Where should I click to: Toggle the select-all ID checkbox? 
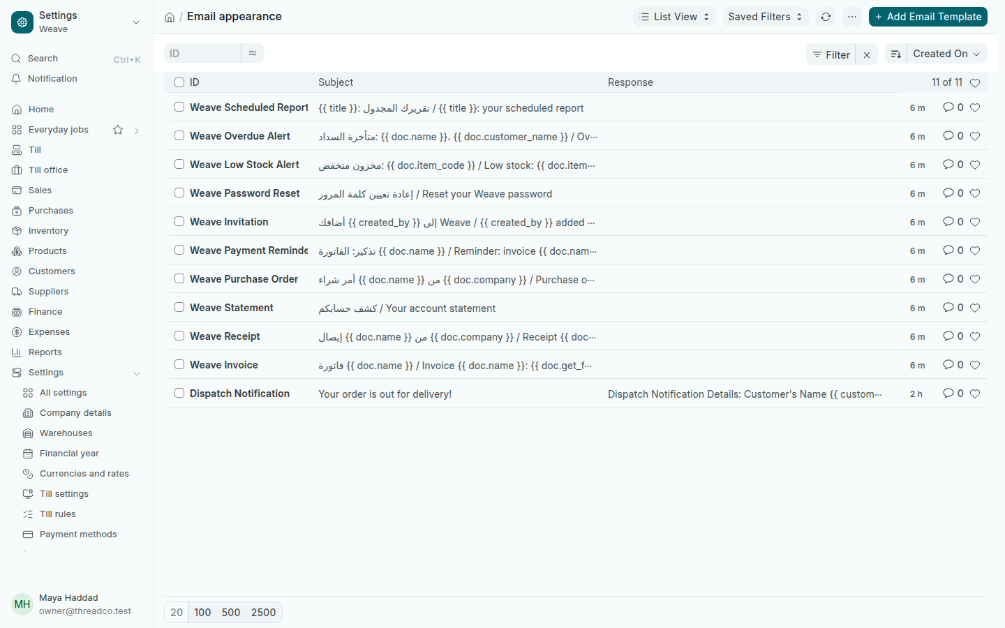[179, 82]
